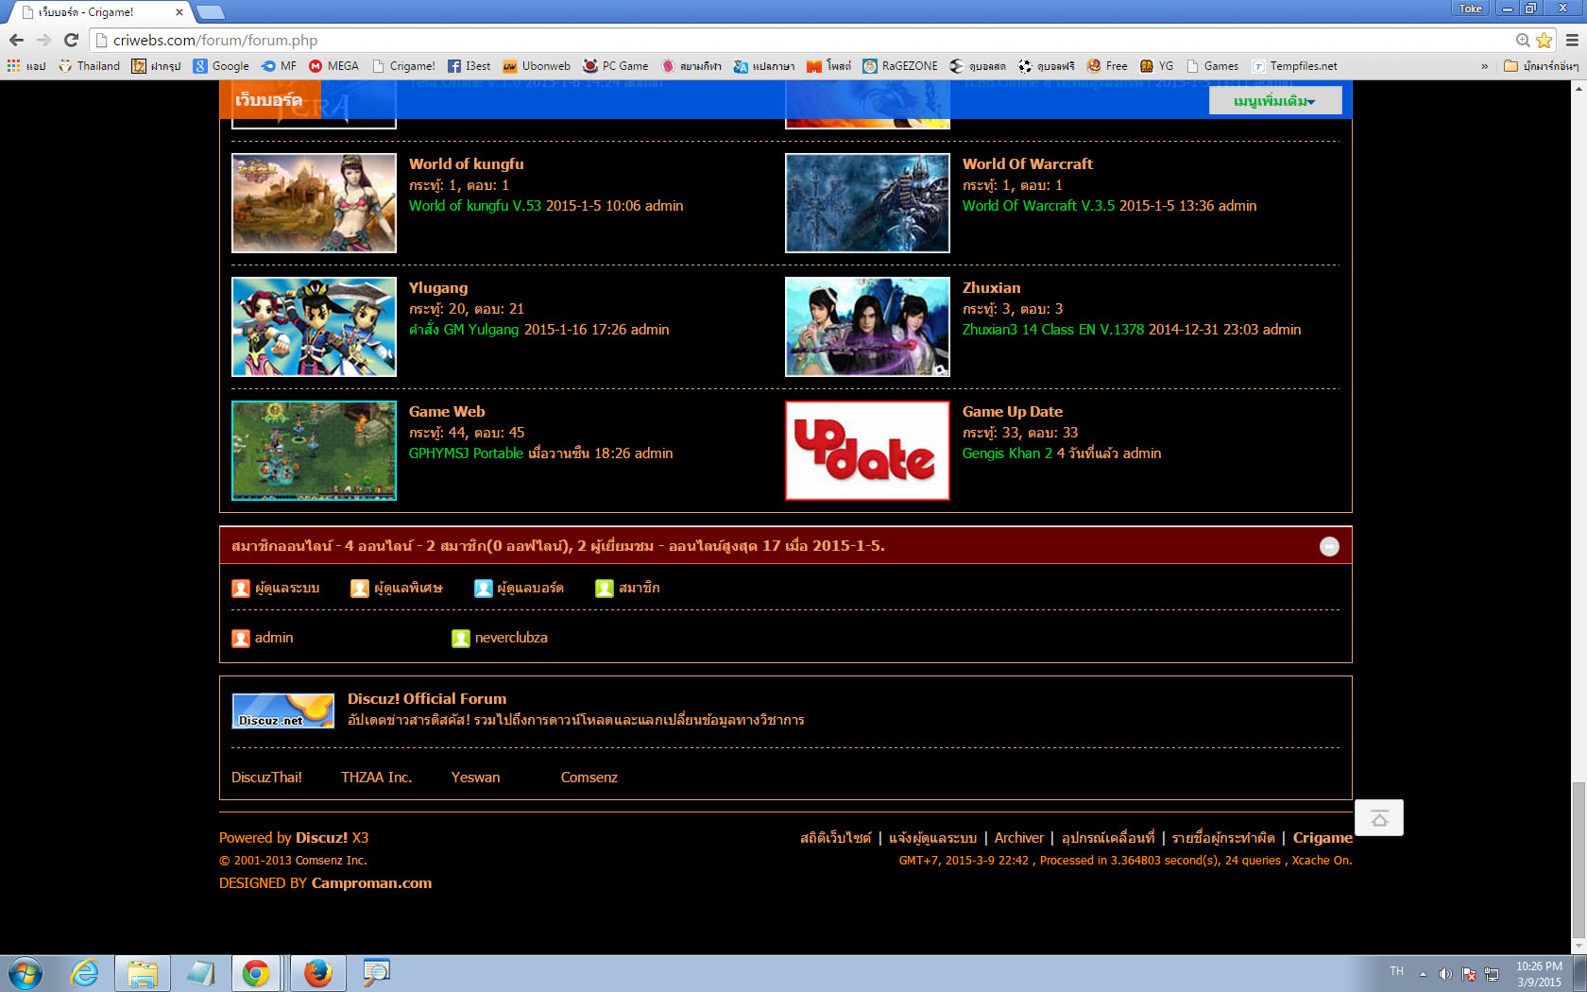Click the Zhuxian forum thumbnail
This screenshot has width=1587, height=992.
click(x=867, y=327)
